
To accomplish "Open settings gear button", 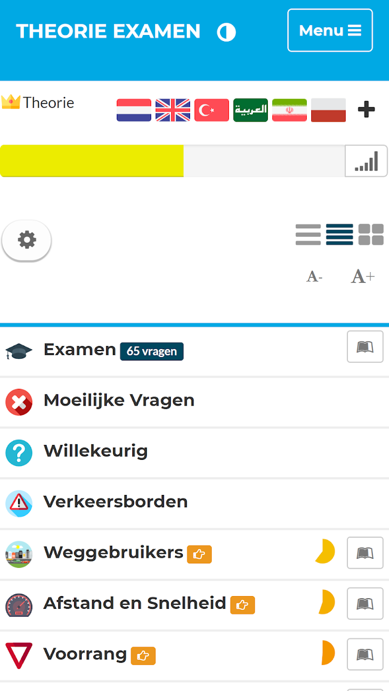I will pos(27,240).
